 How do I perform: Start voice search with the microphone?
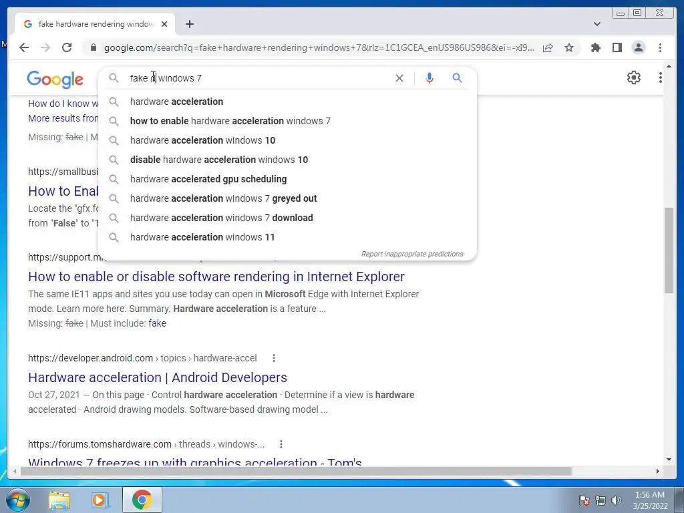click(x=430, y=78)
